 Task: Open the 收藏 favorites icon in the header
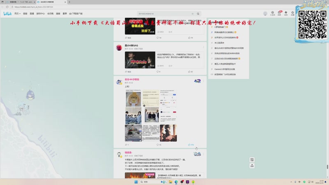[x=292, y=14]
